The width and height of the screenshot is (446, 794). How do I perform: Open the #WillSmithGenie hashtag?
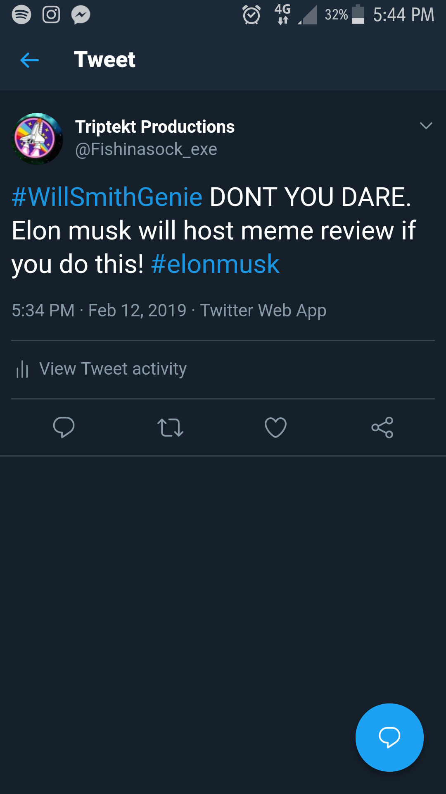(107, 197)
